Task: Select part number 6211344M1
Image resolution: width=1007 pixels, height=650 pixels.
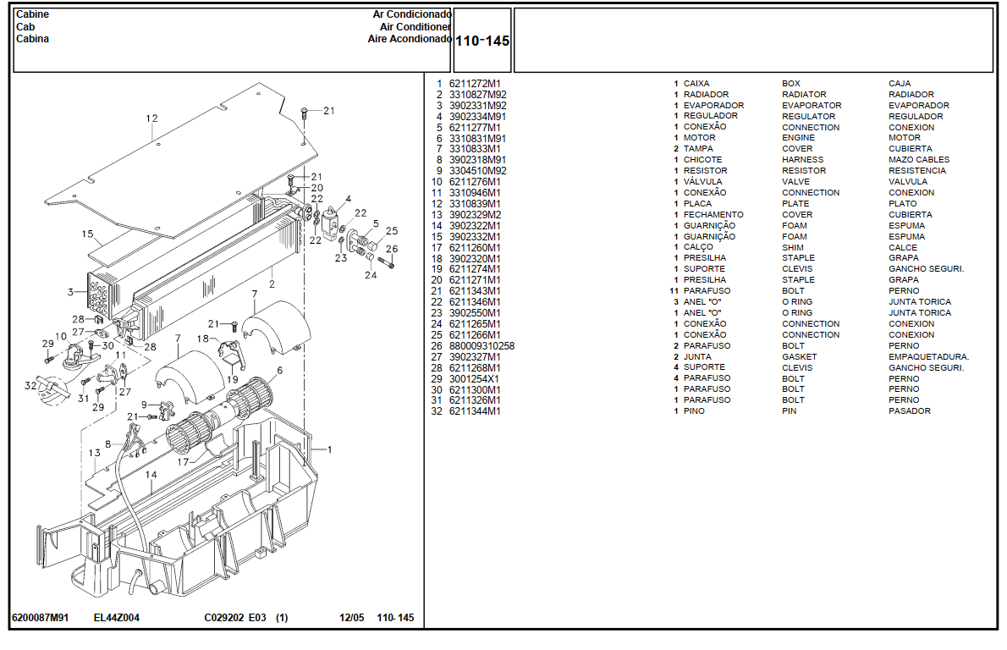Action: tap(475, 411)
